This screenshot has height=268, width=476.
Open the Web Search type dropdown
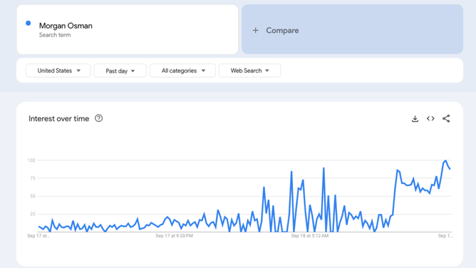pyautogui.click(x=250, y=71)
